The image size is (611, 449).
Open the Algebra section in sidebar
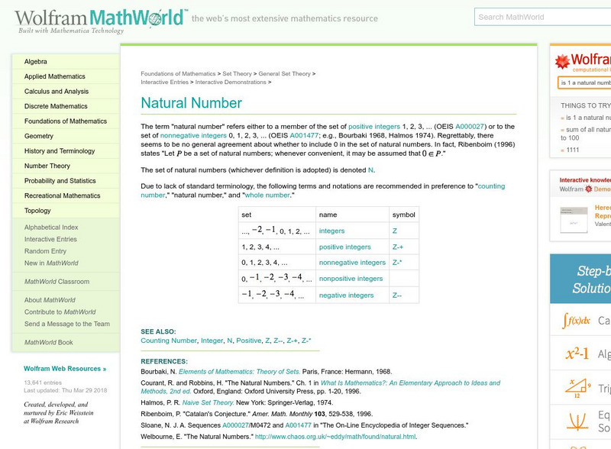pyautogui.click(x=34, y=61)
